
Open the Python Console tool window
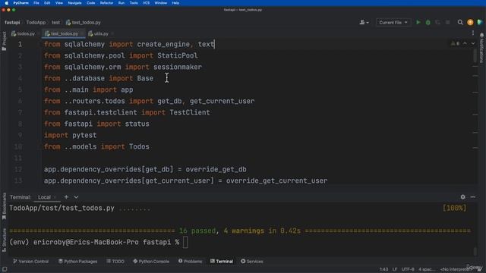click(151, 261)
